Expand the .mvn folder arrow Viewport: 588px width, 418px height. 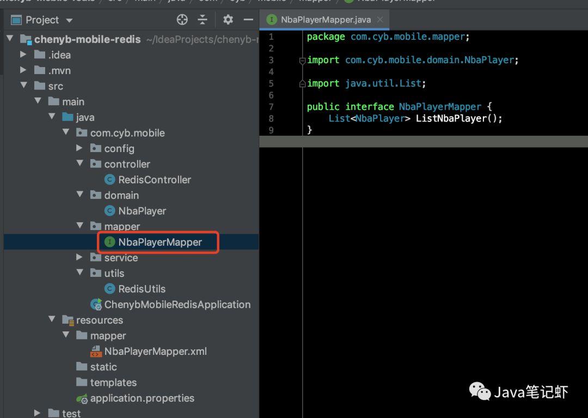(x=23, y=70)
